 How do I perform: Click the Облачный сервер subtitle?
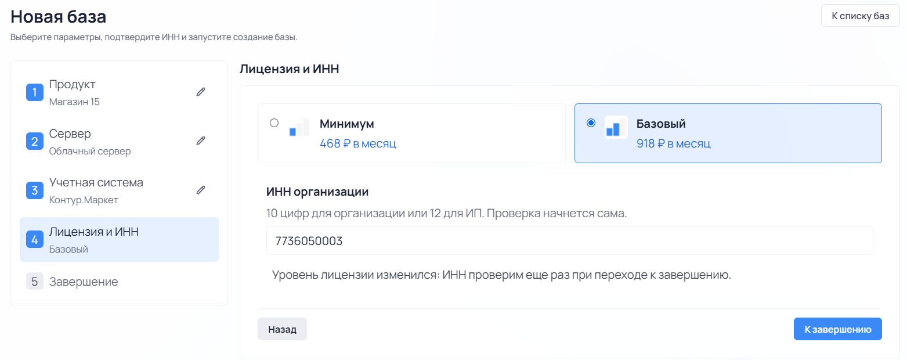pos(90,151)
